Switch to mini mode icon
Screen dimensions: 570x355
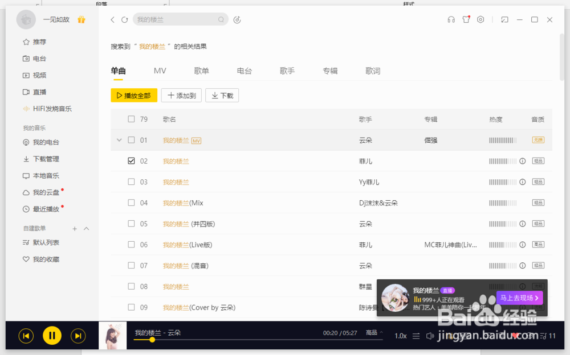coord(504,19)
